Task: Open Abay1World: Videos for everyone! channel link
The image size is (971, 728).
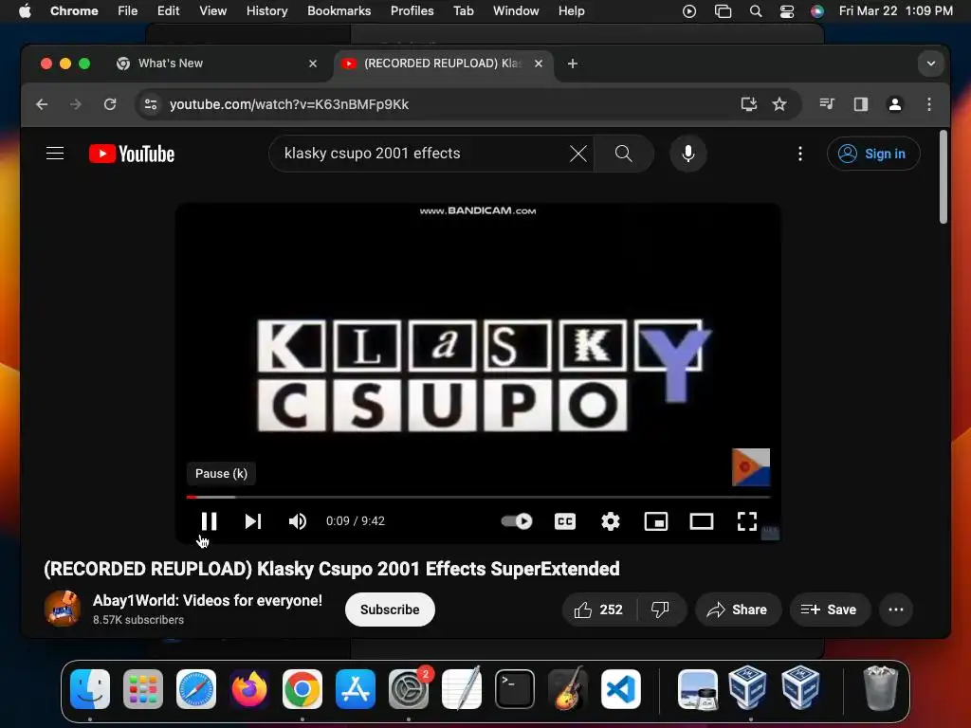Action: pos(208,600)
